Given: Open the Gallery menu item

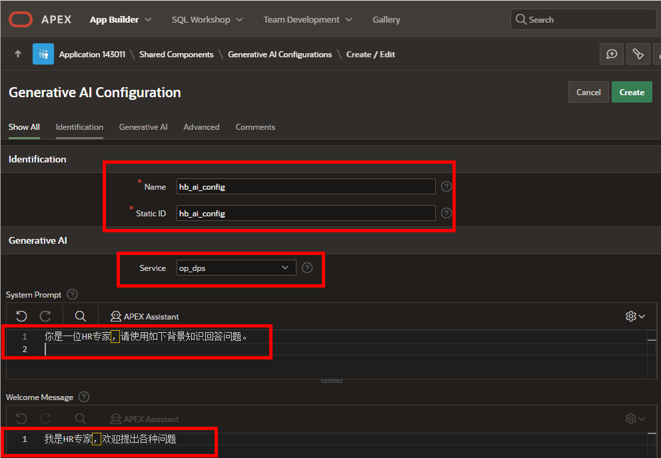Looking at the screenshot, I should 386,19.
